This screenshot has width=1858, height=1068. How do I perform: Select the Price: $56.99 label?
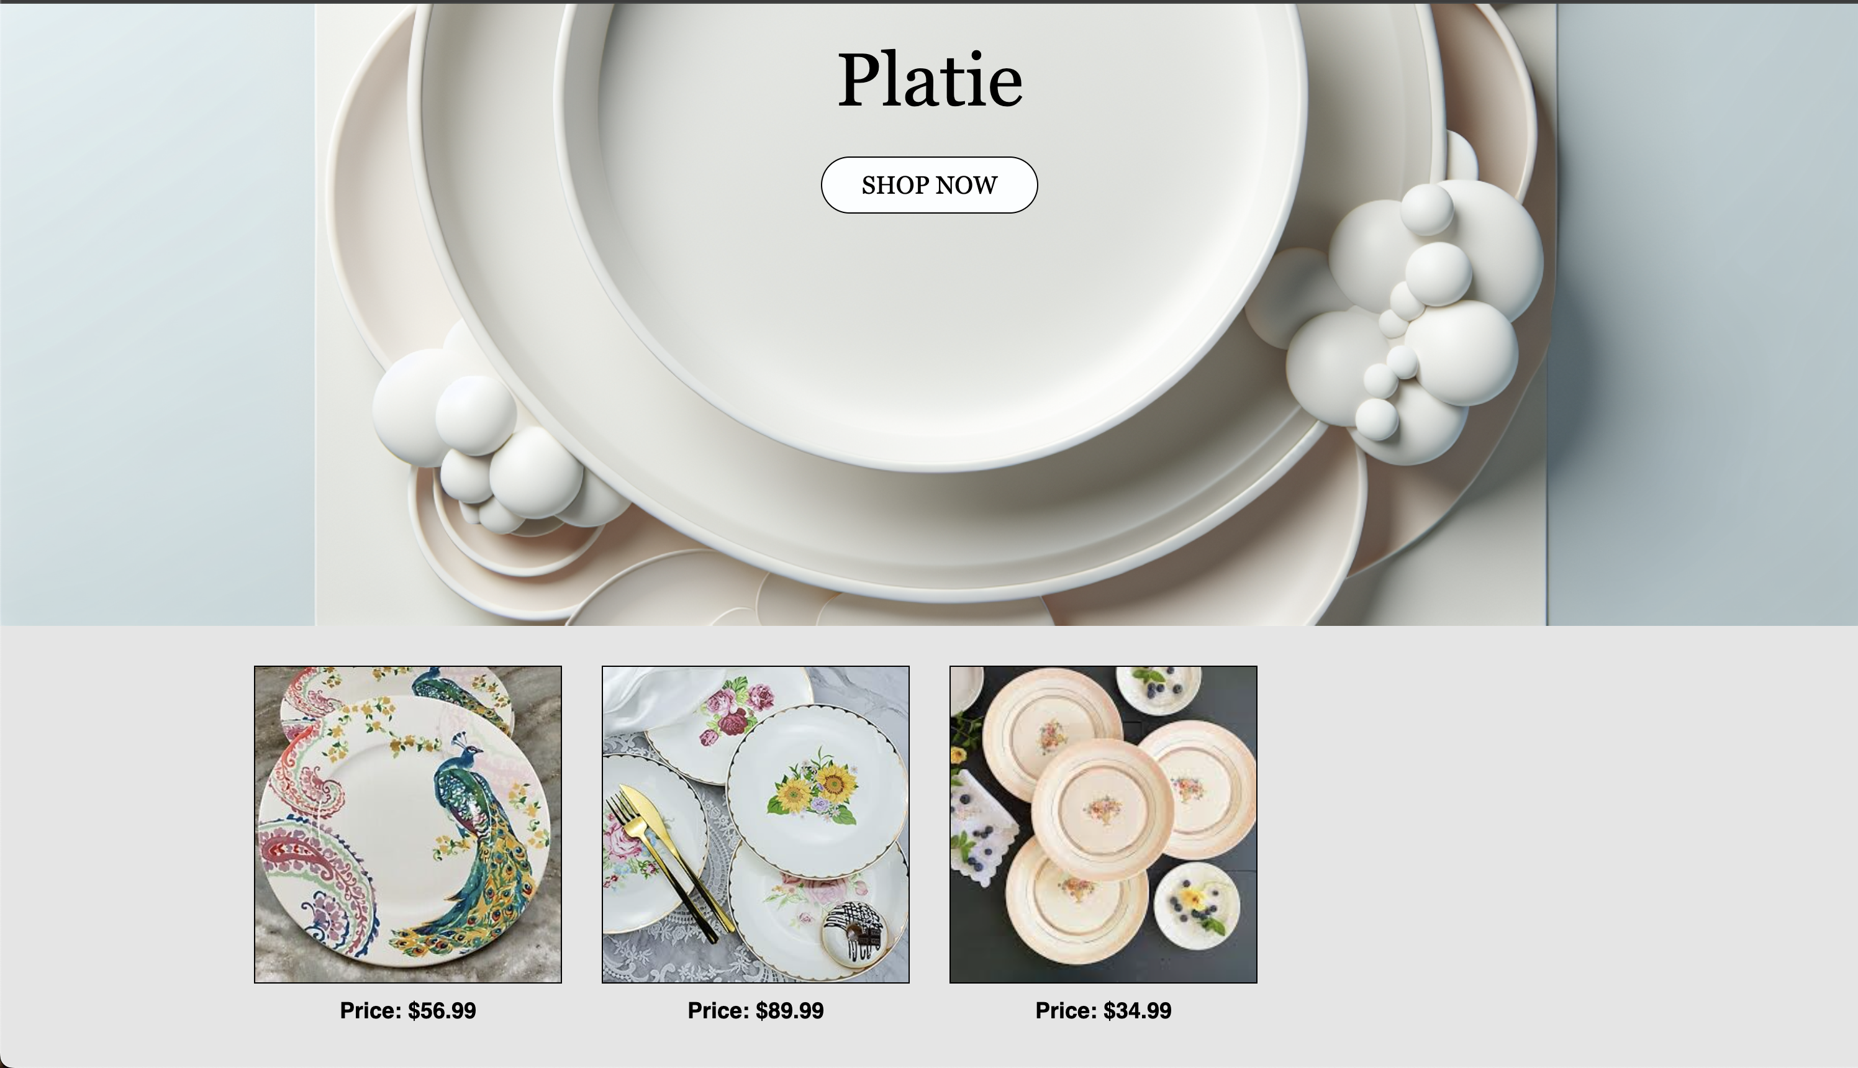[x=408, y=1011]
